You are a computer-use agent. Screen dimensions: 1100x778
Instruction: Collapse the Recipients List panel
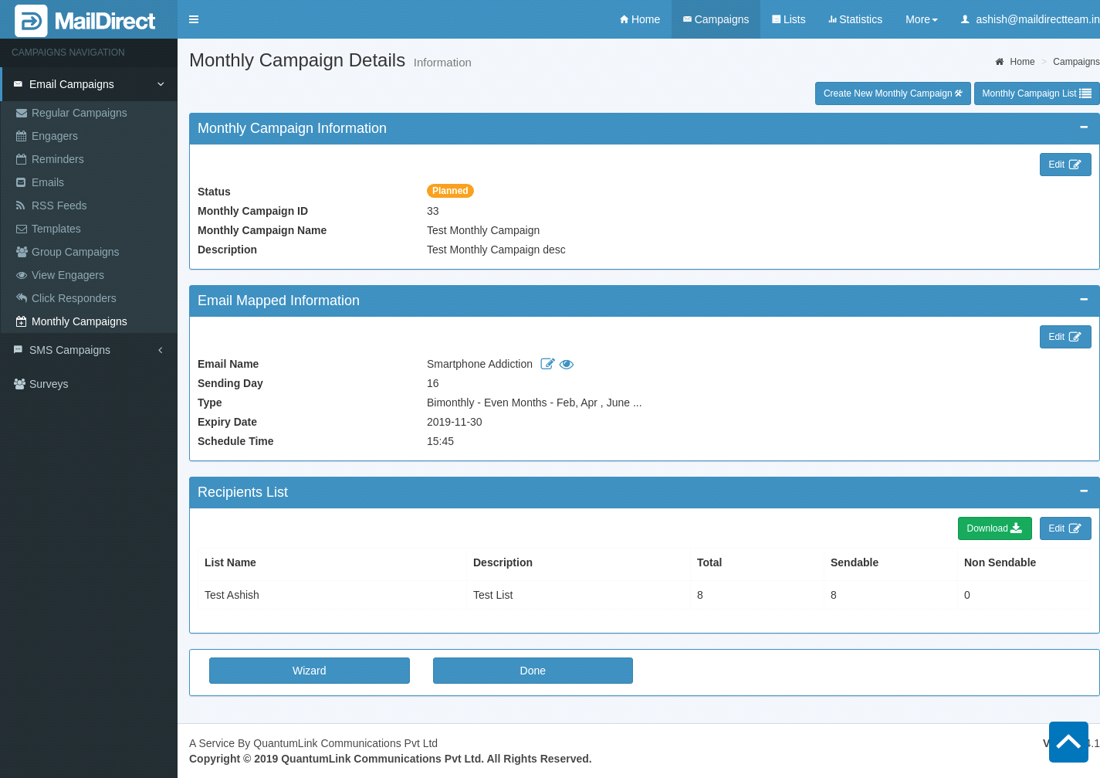pyautogui.click(x=1084, y=491)
